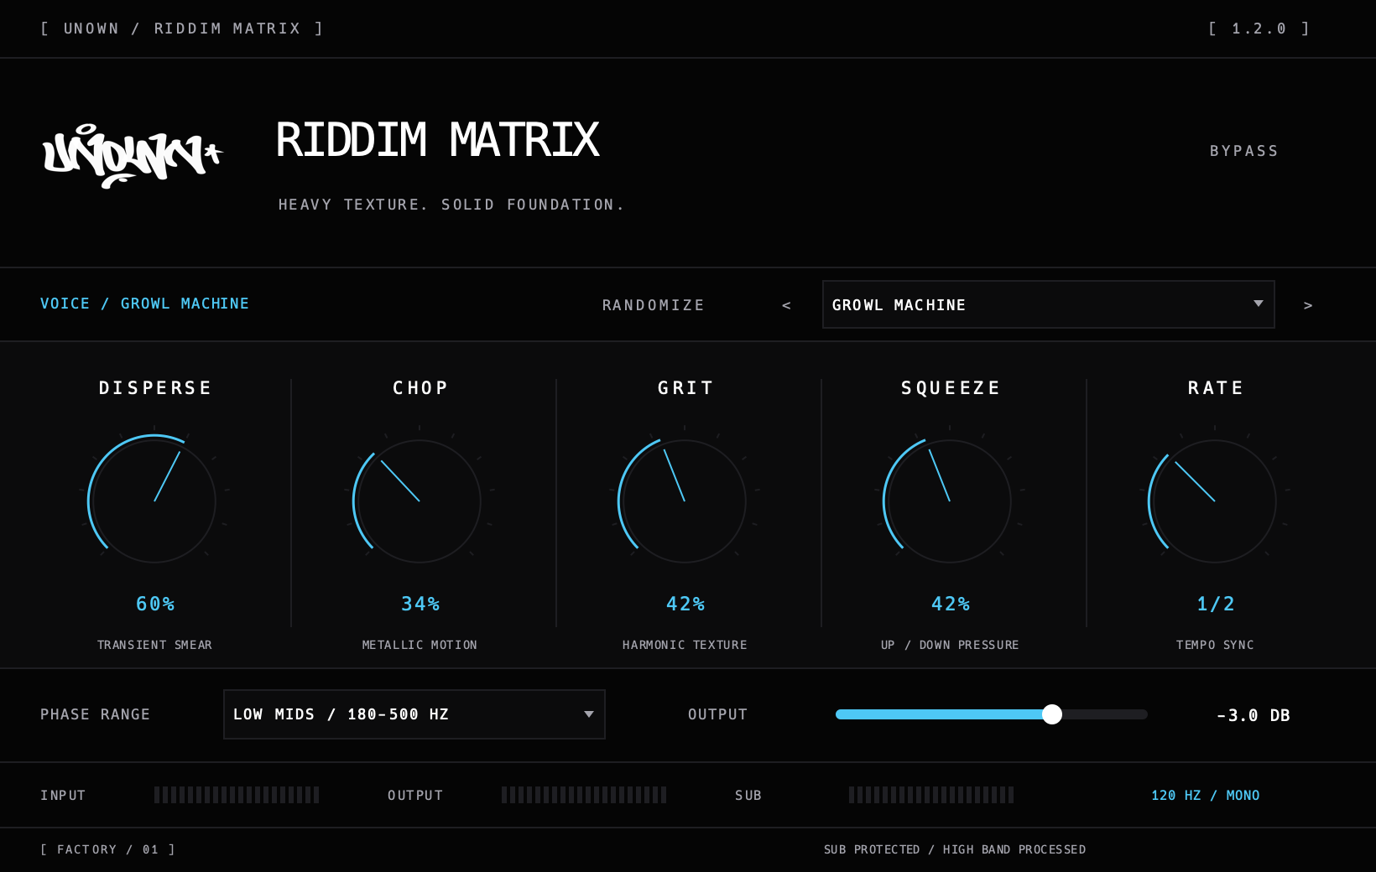Viewport: 1376px width, 872px height.
Task: Click the CHOP knob
Action: [x=420, y=501]
